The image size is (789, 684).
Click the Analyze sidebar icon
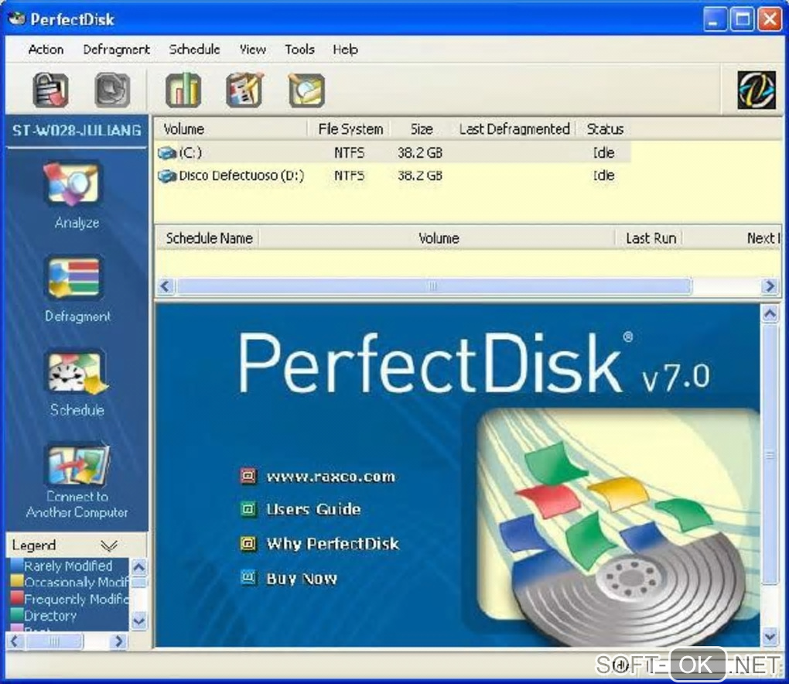(73, 183)
